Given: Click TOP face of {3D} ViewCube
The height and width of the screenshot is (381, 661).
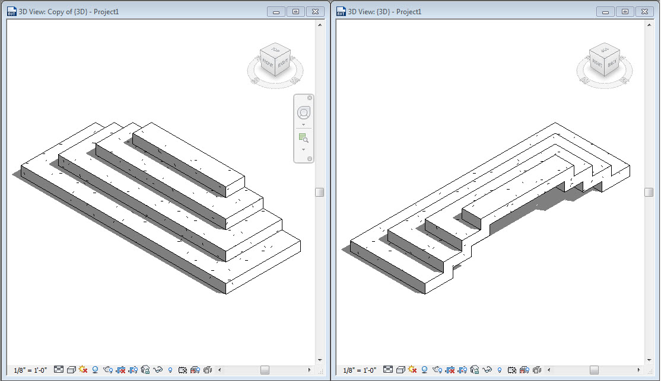Looking at the screenshot, I should [x=605, y=49].
